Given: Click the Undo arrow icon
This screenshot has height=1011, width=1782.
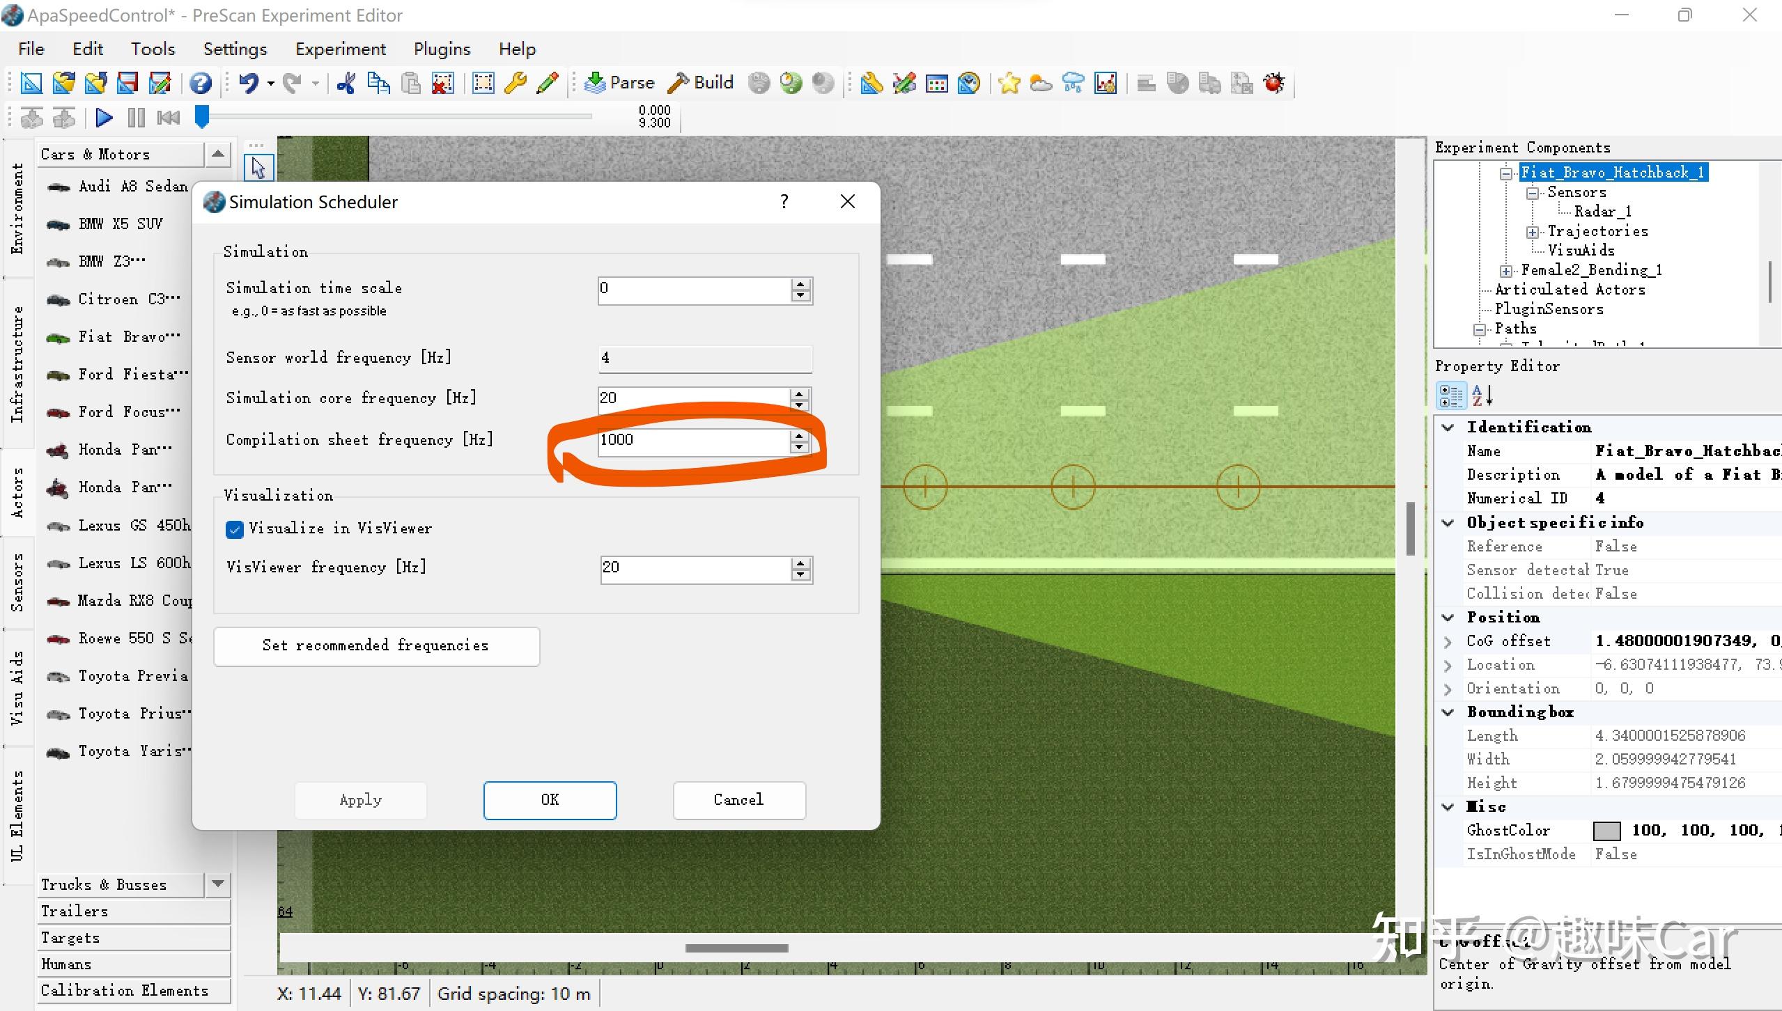Looking at the screenshot, I should coord(249,83).
